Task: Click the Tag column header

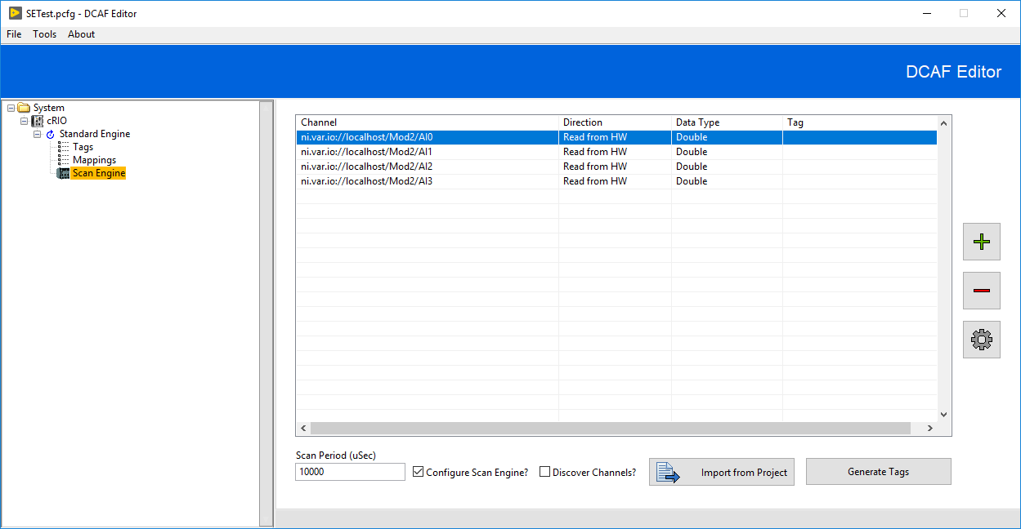Action: coord(860,122)
